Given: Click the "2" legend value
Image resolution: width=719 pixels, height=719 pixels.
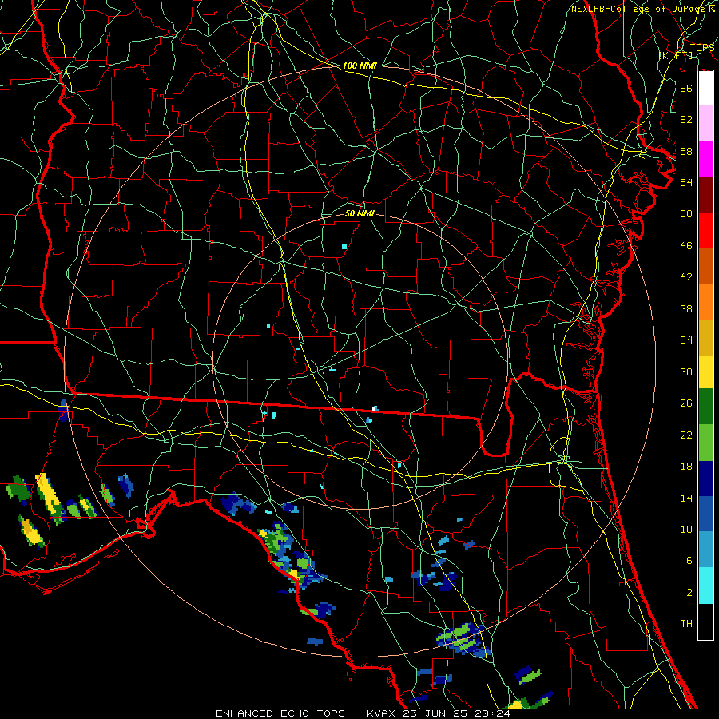Looking at the screenshot, I should [x=689, y=593].
